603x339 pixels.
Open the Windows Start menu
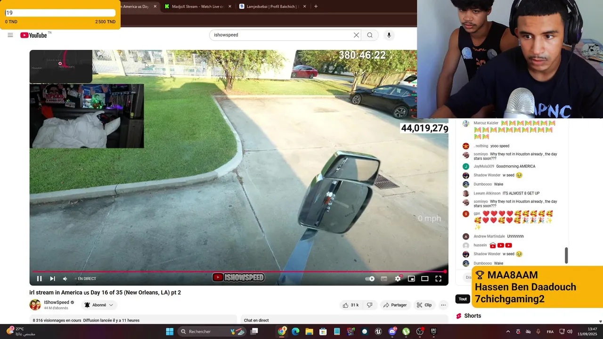point(170,331)
